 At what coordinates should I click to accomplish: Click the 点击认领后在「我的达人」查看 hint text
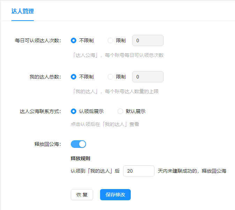click(x=105, y=124)
